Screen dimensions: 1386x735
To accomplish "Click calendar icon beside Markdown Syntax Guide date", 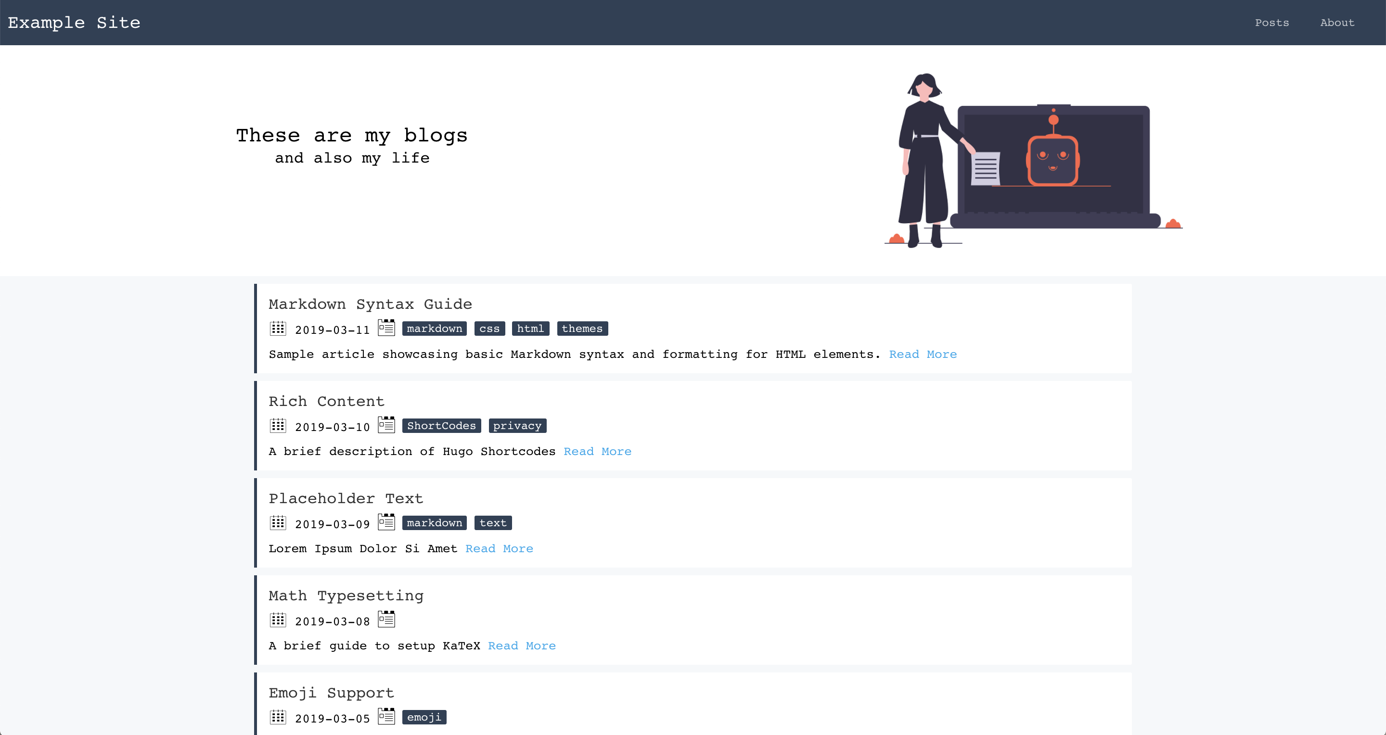I will 278,329.
